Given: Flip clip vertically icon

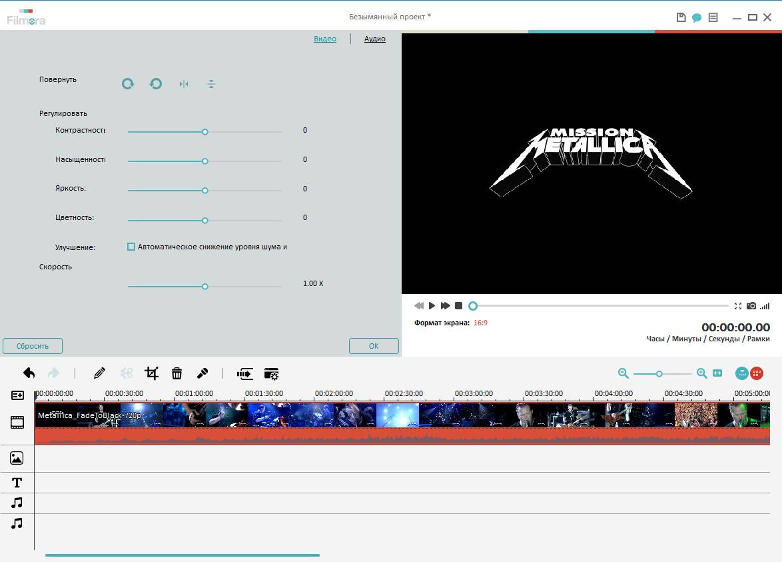Looking at the screenshot, I should tap(211, 84).
